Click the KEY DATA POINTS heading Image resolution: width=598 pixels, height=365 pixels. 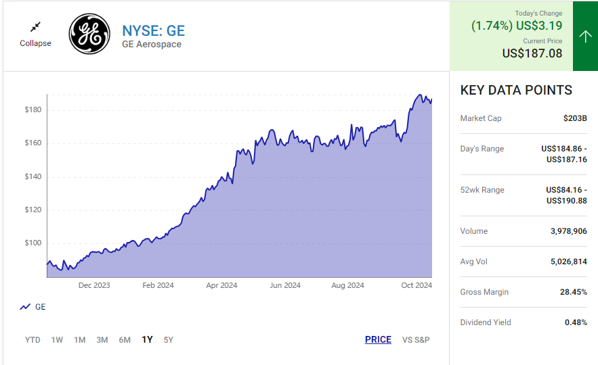click(516, 90)
